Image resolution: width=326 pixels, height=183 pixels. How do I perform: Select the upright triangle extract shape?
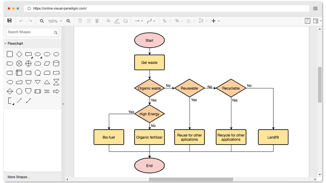47,82
